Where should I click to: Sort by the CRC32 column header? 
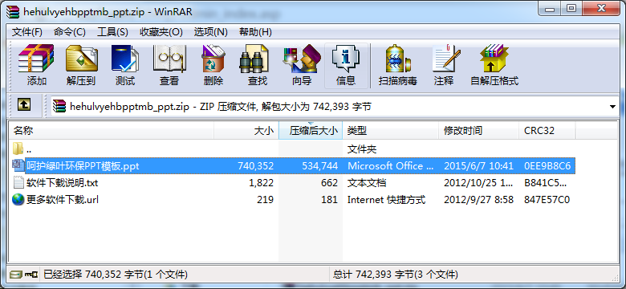coord(547,131)
